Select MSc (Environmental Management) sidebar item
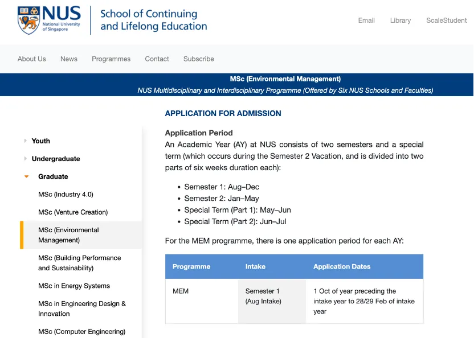Screen dimensions: 474x338 (x=68, y=235)
